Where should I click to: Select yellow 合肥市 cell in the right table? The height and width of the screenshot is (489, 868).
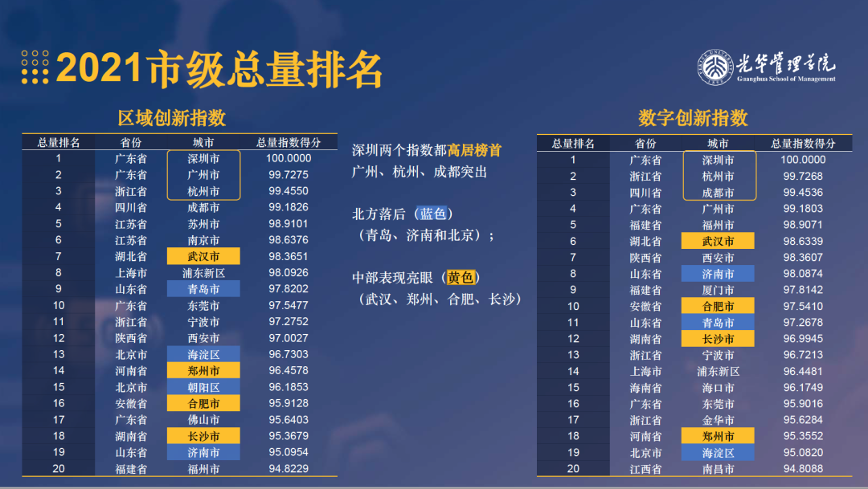718,306
